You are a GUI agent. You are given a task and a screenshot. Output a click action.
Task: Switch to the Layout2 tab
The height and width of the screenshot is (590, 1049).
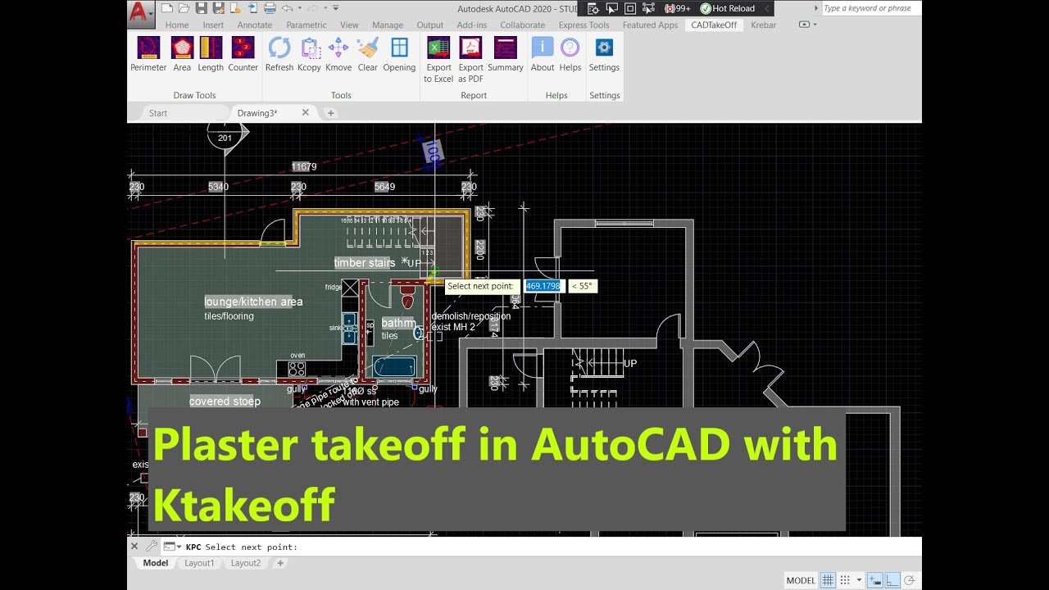click(x=245, y=563)
